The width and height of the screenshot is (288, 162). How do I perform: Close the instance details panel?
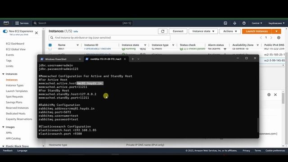click(x=275, y=94)
